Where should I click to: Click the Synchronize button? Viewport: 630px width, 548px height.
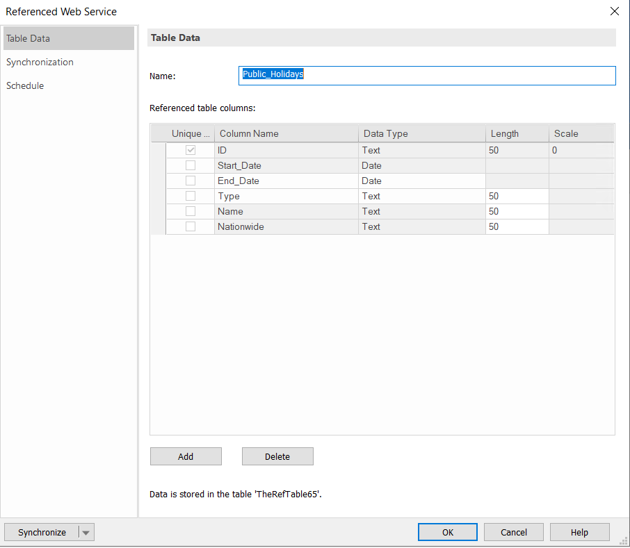coord(42,532)
